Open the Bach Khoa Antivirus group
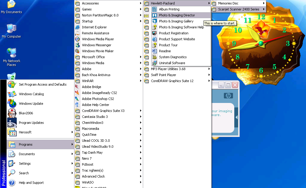Screen dimensions: 306x188 coord(108,75)
